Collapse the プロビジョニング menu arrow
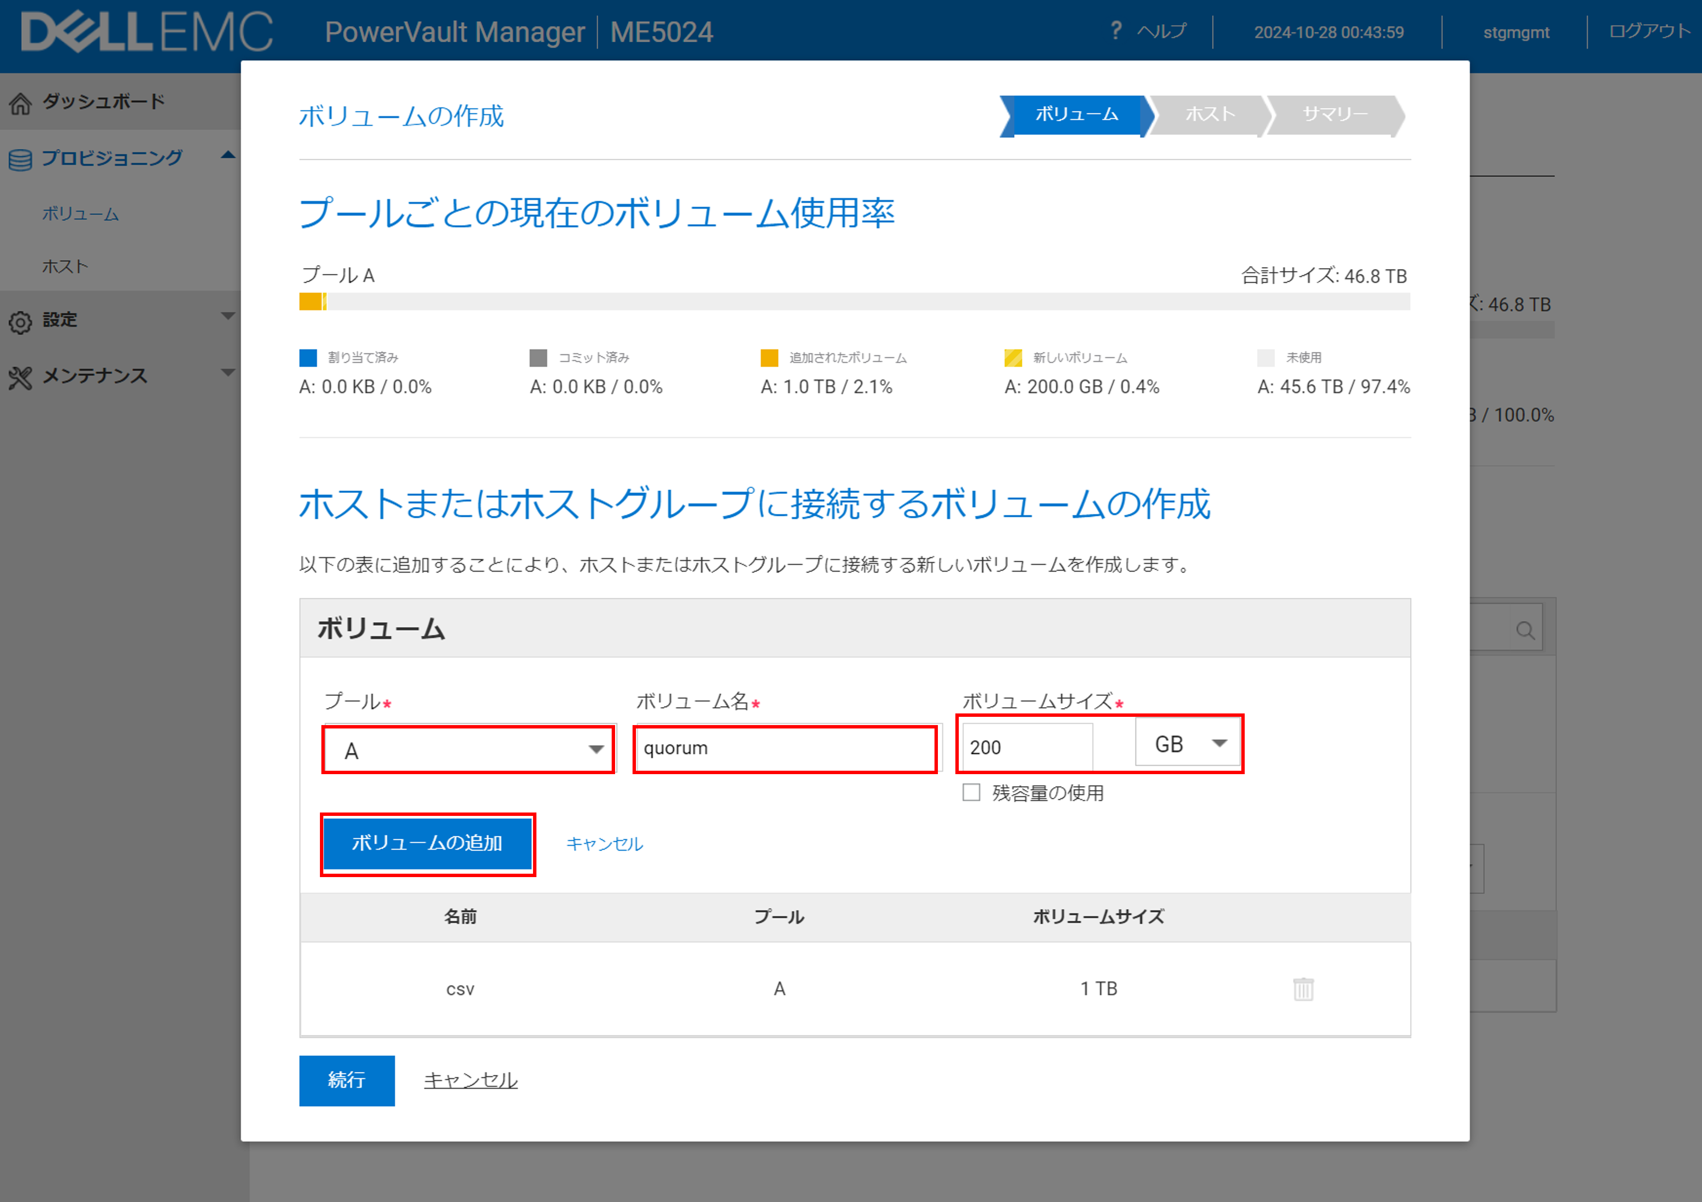Image resolution: width=1702 pixels, height=1202 pixels. (x=228, y=156)
